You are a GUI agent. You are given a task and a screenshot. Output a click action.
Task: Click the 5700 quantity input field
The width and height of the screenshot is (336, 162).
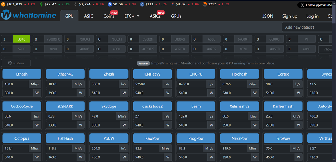click(x=7, y=49)
